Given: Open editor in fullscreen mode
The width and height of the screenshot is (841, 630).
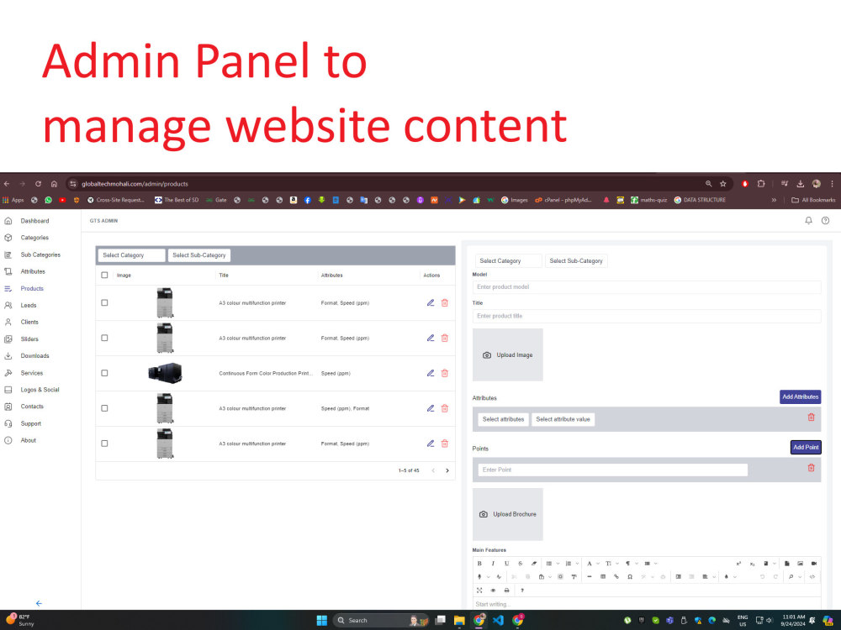Looking at the screenshot, I should pos(479,590).
